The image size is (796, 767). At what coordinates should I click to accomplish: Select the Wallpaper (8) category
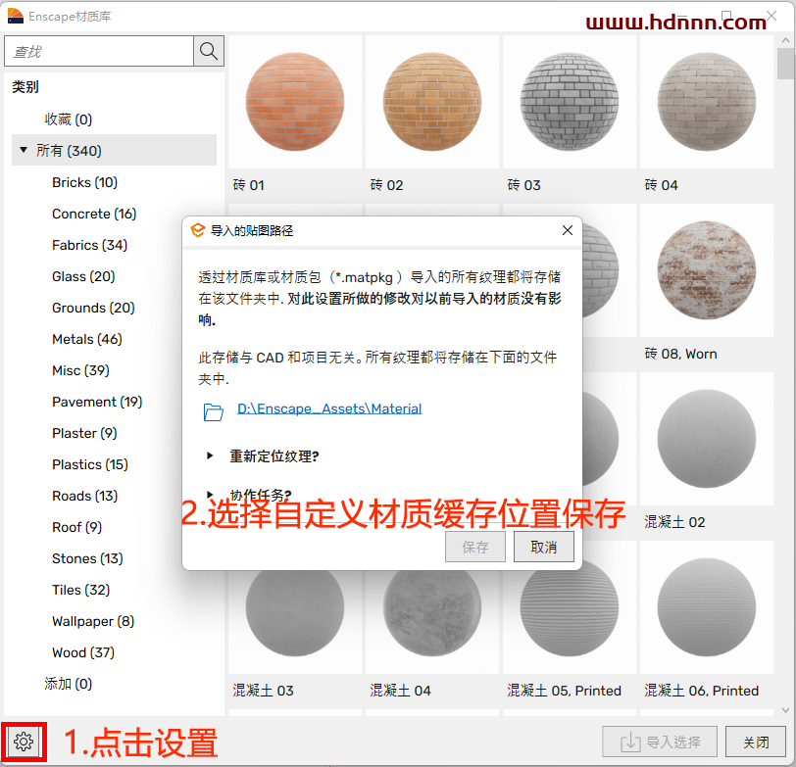point(93,621)
